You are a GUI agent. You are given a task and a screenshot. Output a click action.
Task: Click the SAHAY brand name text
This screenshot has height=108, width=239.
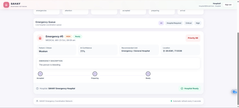(15, 4)
